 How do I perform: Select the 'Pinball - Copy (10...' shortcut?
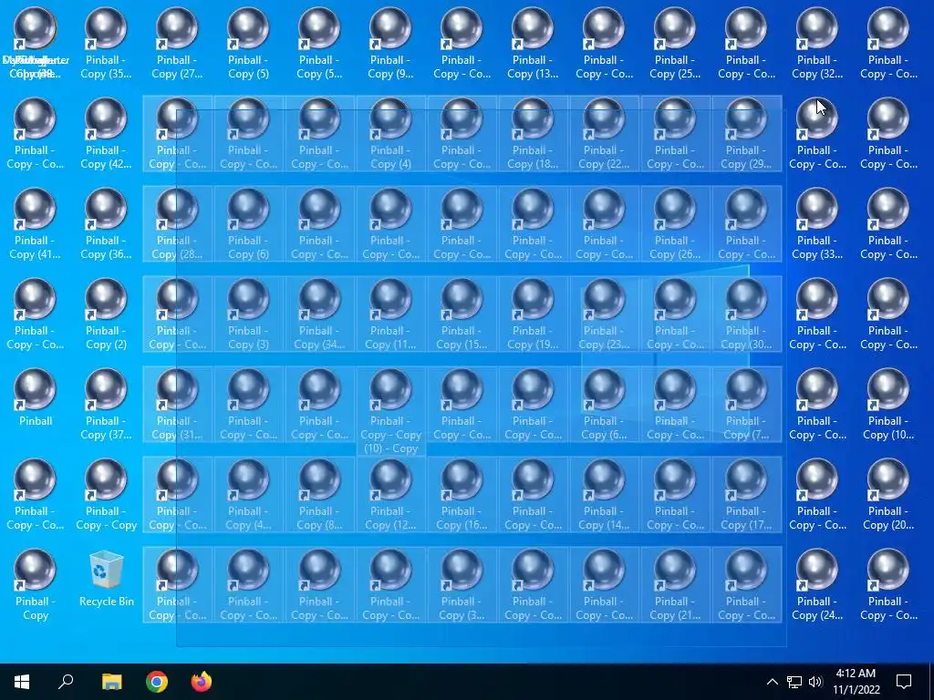(x=887, y=404)
